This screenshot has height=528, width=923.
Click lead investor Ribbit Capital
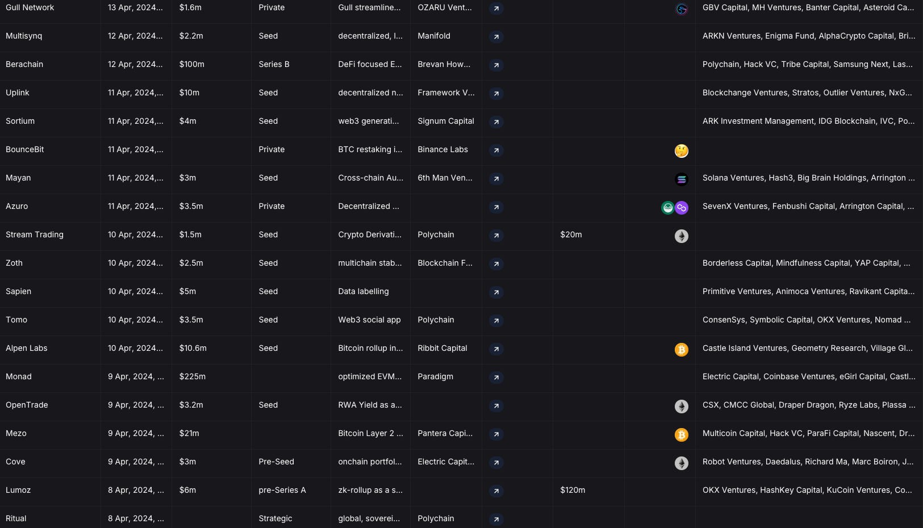pyautogui.click(x=442, y=348)
